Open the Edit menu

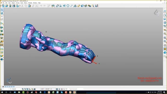point(6,3)
